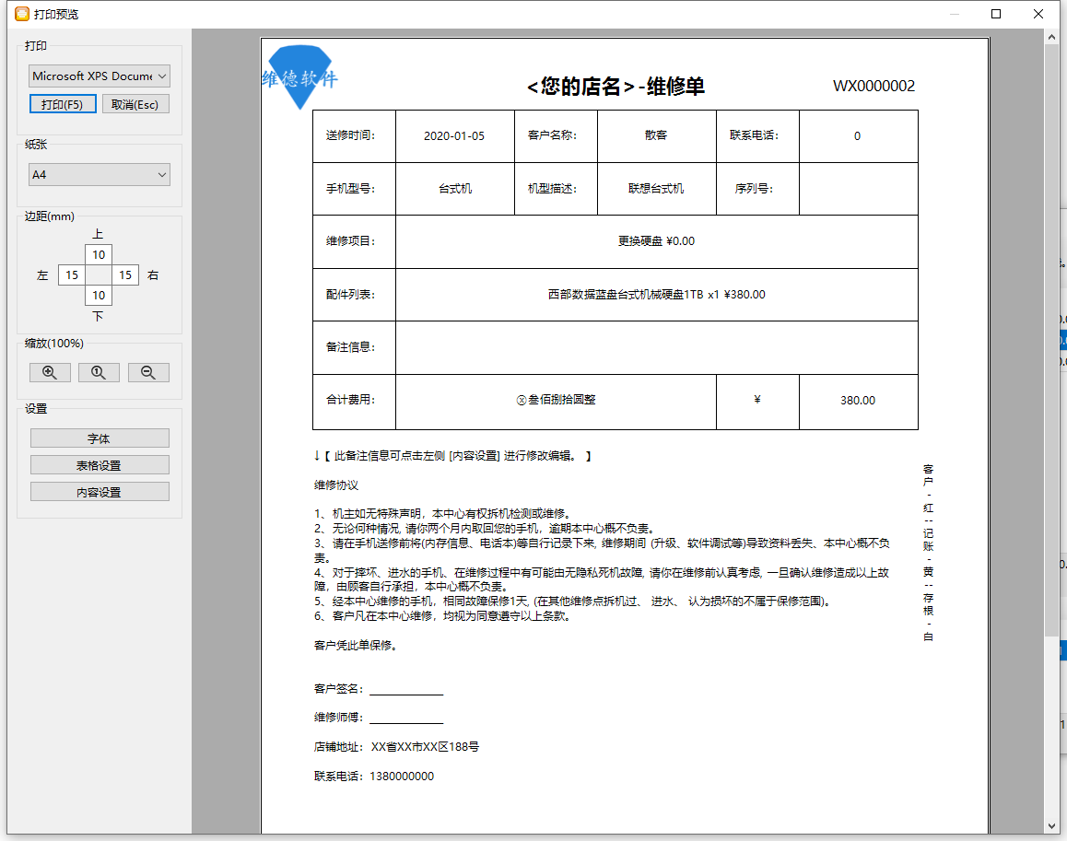Open the A4 paper size dropdown
The image size is (1067, 841).
tap(100, 175)
